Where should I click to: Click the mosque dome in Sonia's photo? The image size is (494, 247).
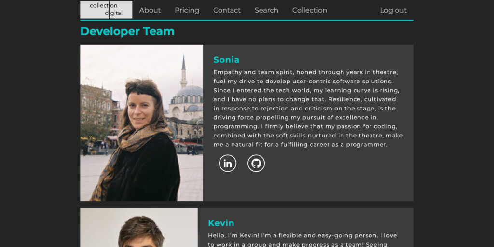pos(189,92)
